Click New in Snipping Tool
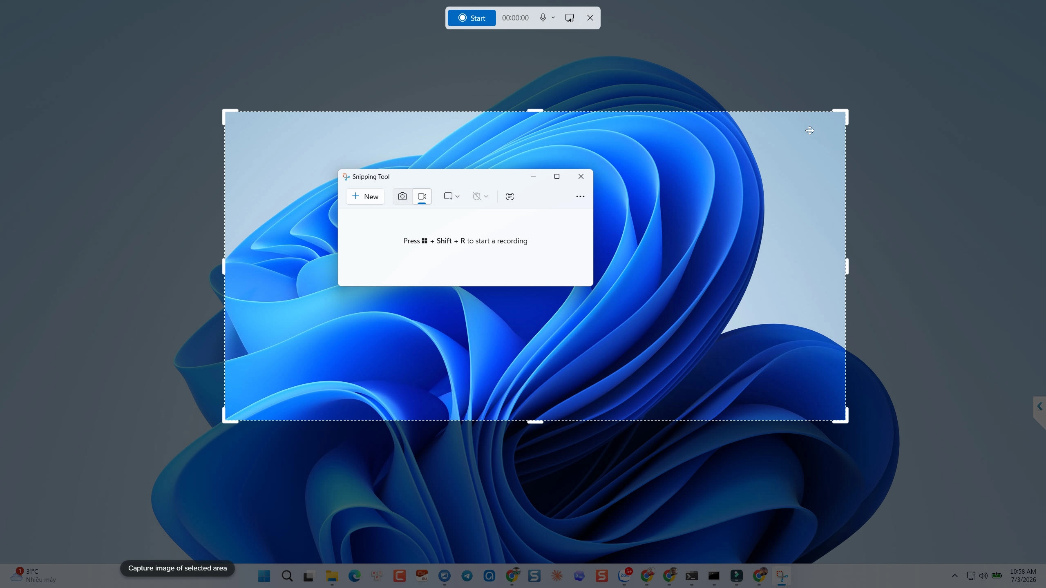Image resolution: width=1046 pixels, height=588 pixels. click(x=365, y=196)
